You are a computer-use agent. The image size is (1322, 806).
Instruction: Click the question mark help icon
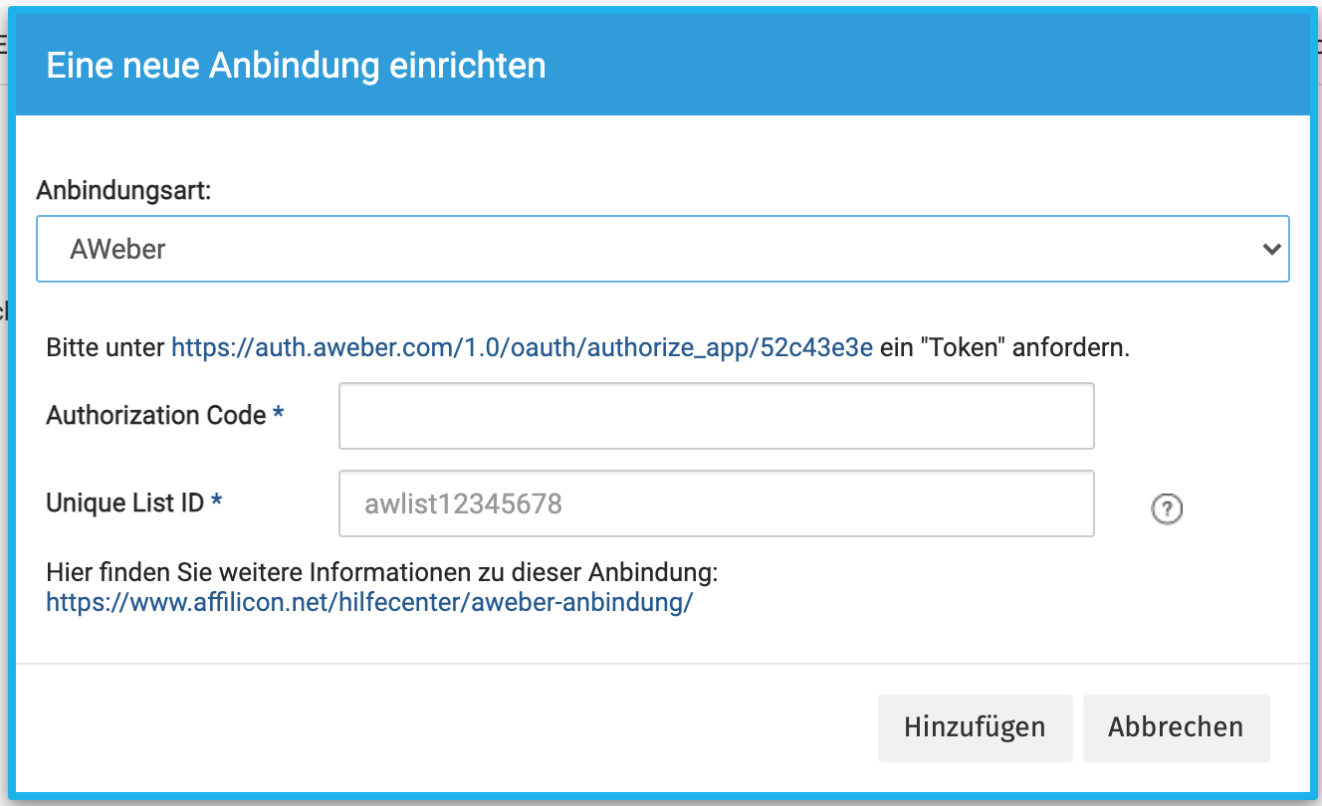click(x=1167, y=509)
